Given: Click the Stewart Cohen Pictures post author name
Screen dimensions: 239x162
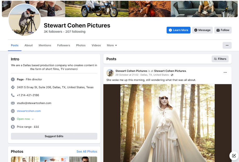Looking at the screenshot, I should coord(131,71).
